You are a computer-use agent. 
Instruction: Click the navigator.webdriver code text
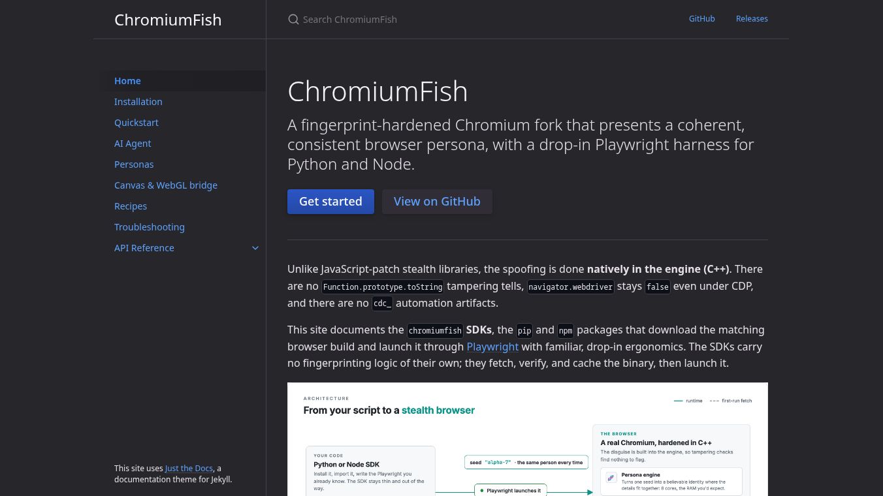coord(571,287)
